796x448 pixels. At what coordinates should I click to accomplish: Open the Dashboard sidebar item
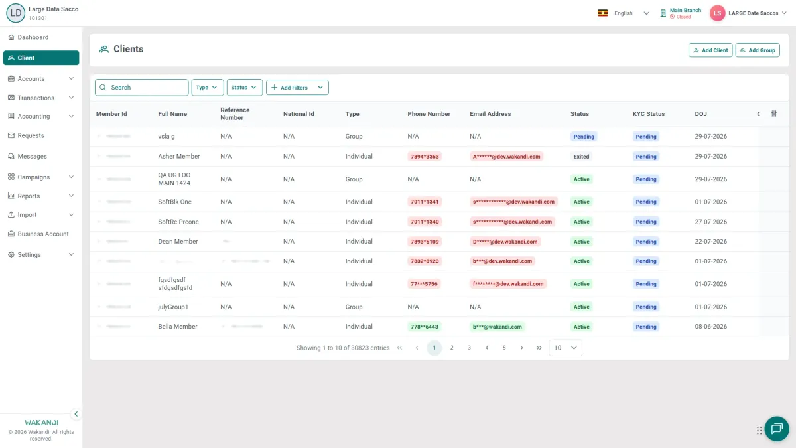click(x=41, y=37)
